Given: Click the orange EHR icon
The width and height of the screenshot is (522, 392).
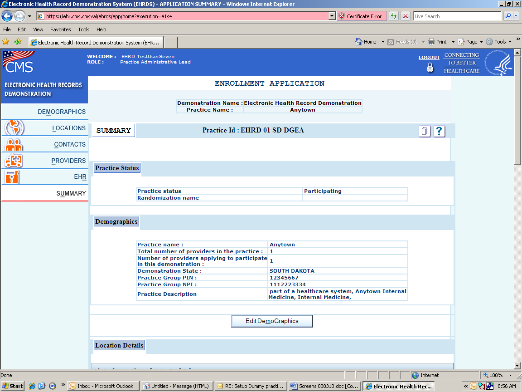Looking at the screenshot, I should [x=12, y=177].
